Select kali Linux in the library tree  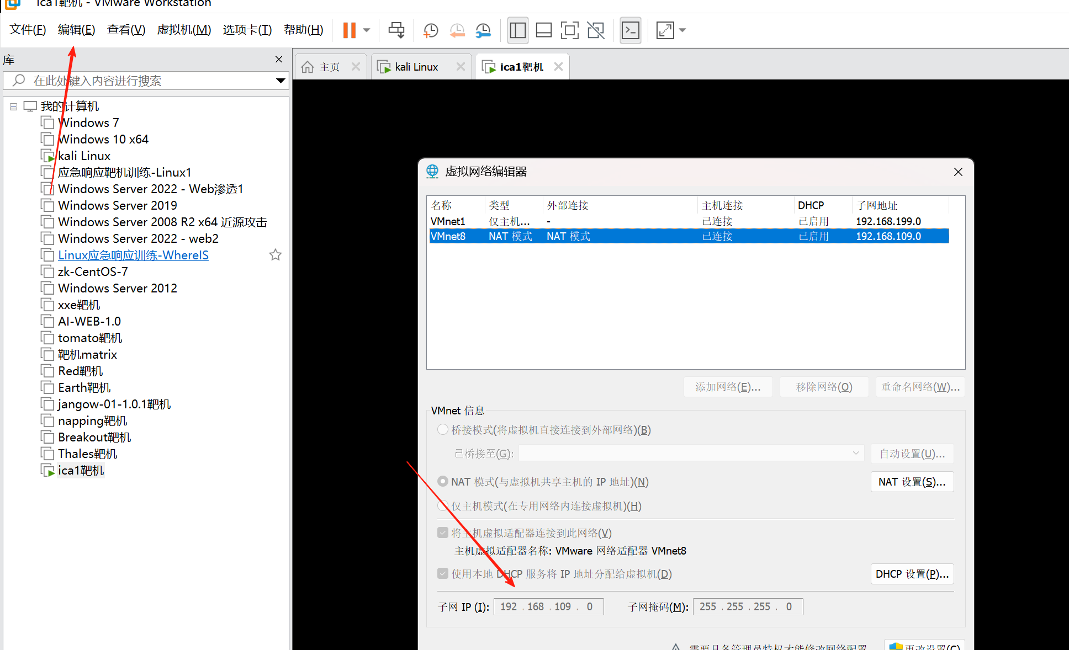(84, 156)
